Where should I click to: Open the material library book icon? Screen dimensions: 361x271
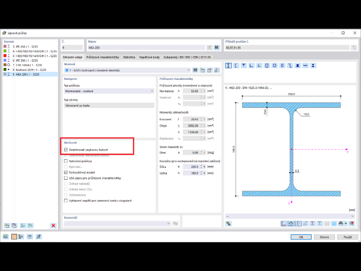coord(195,70)
